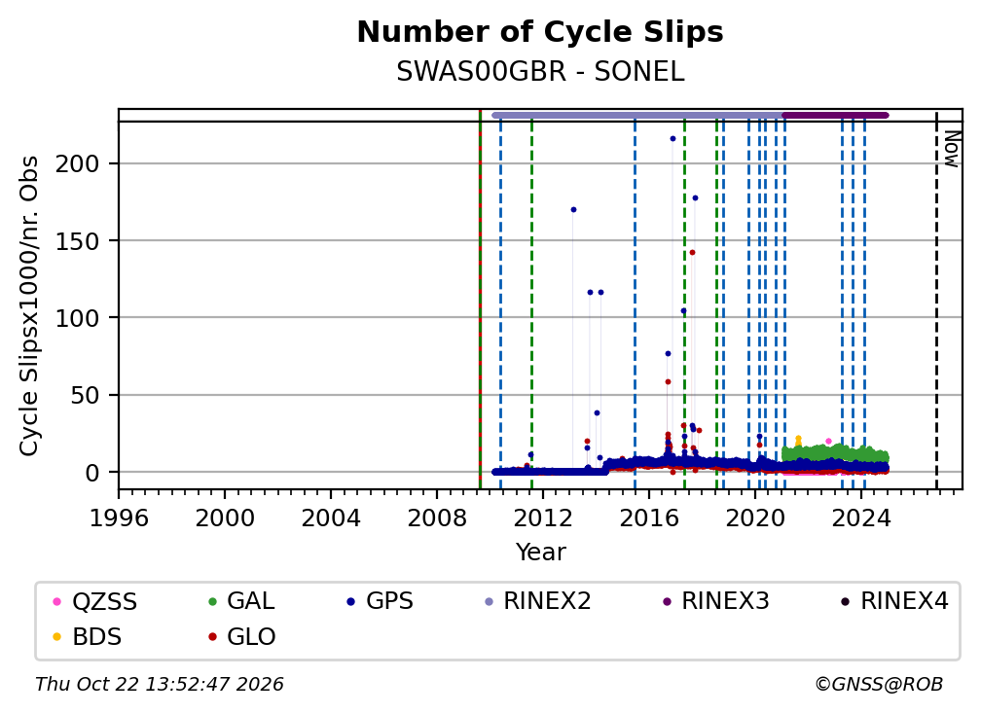Click the highest GPS data point above 200
981x714 pixels.
pyautogui.click(x=672, y=139)
